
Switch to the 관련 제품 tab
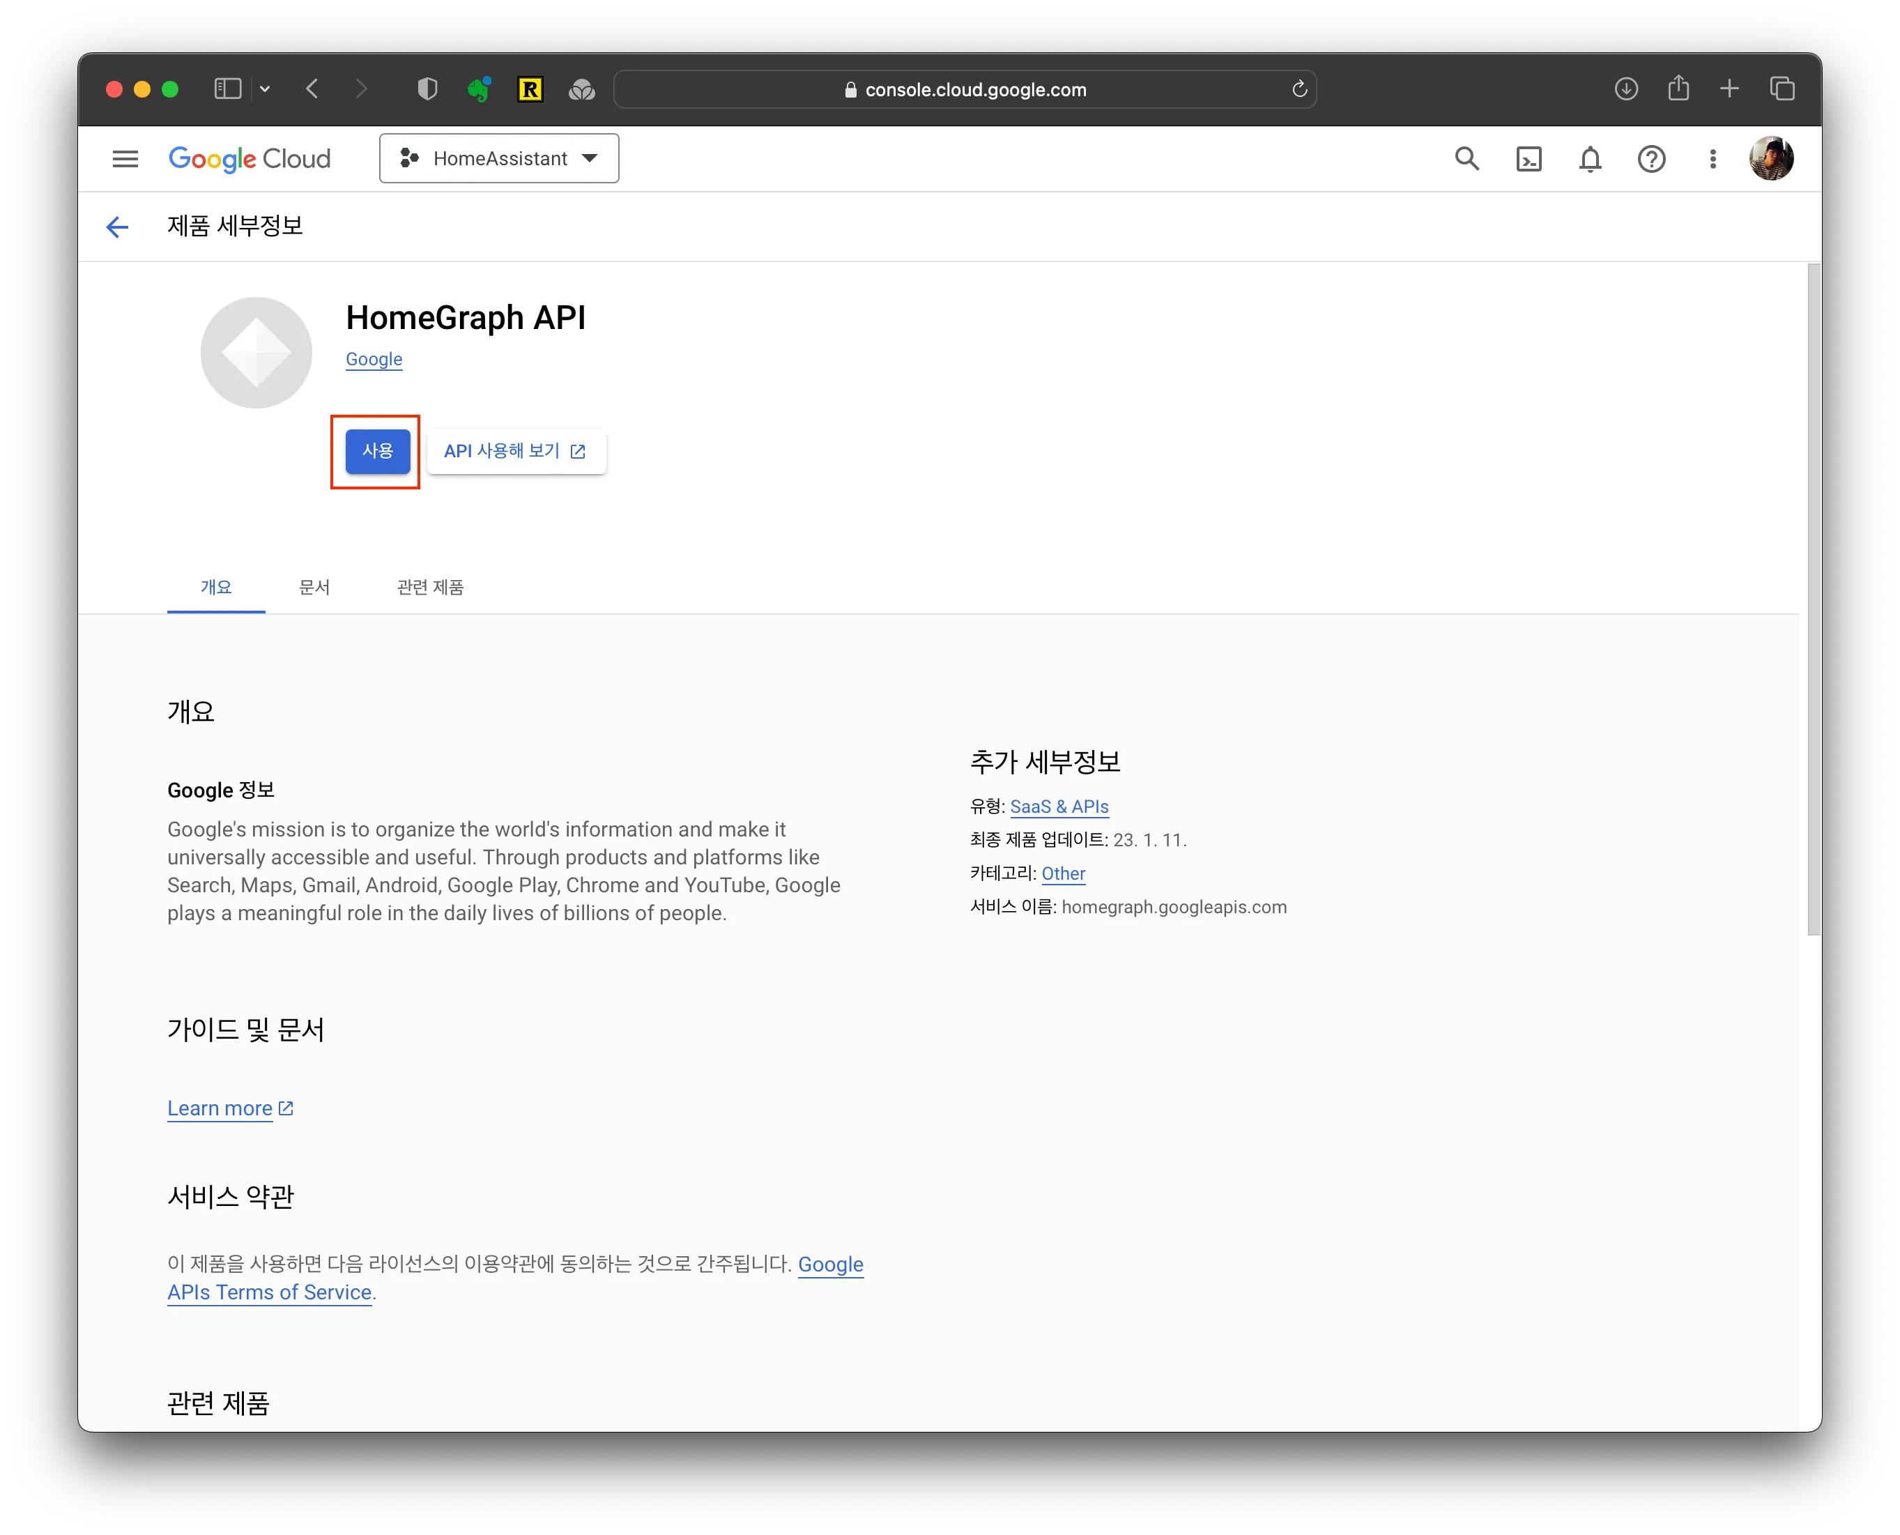point(431,587)
